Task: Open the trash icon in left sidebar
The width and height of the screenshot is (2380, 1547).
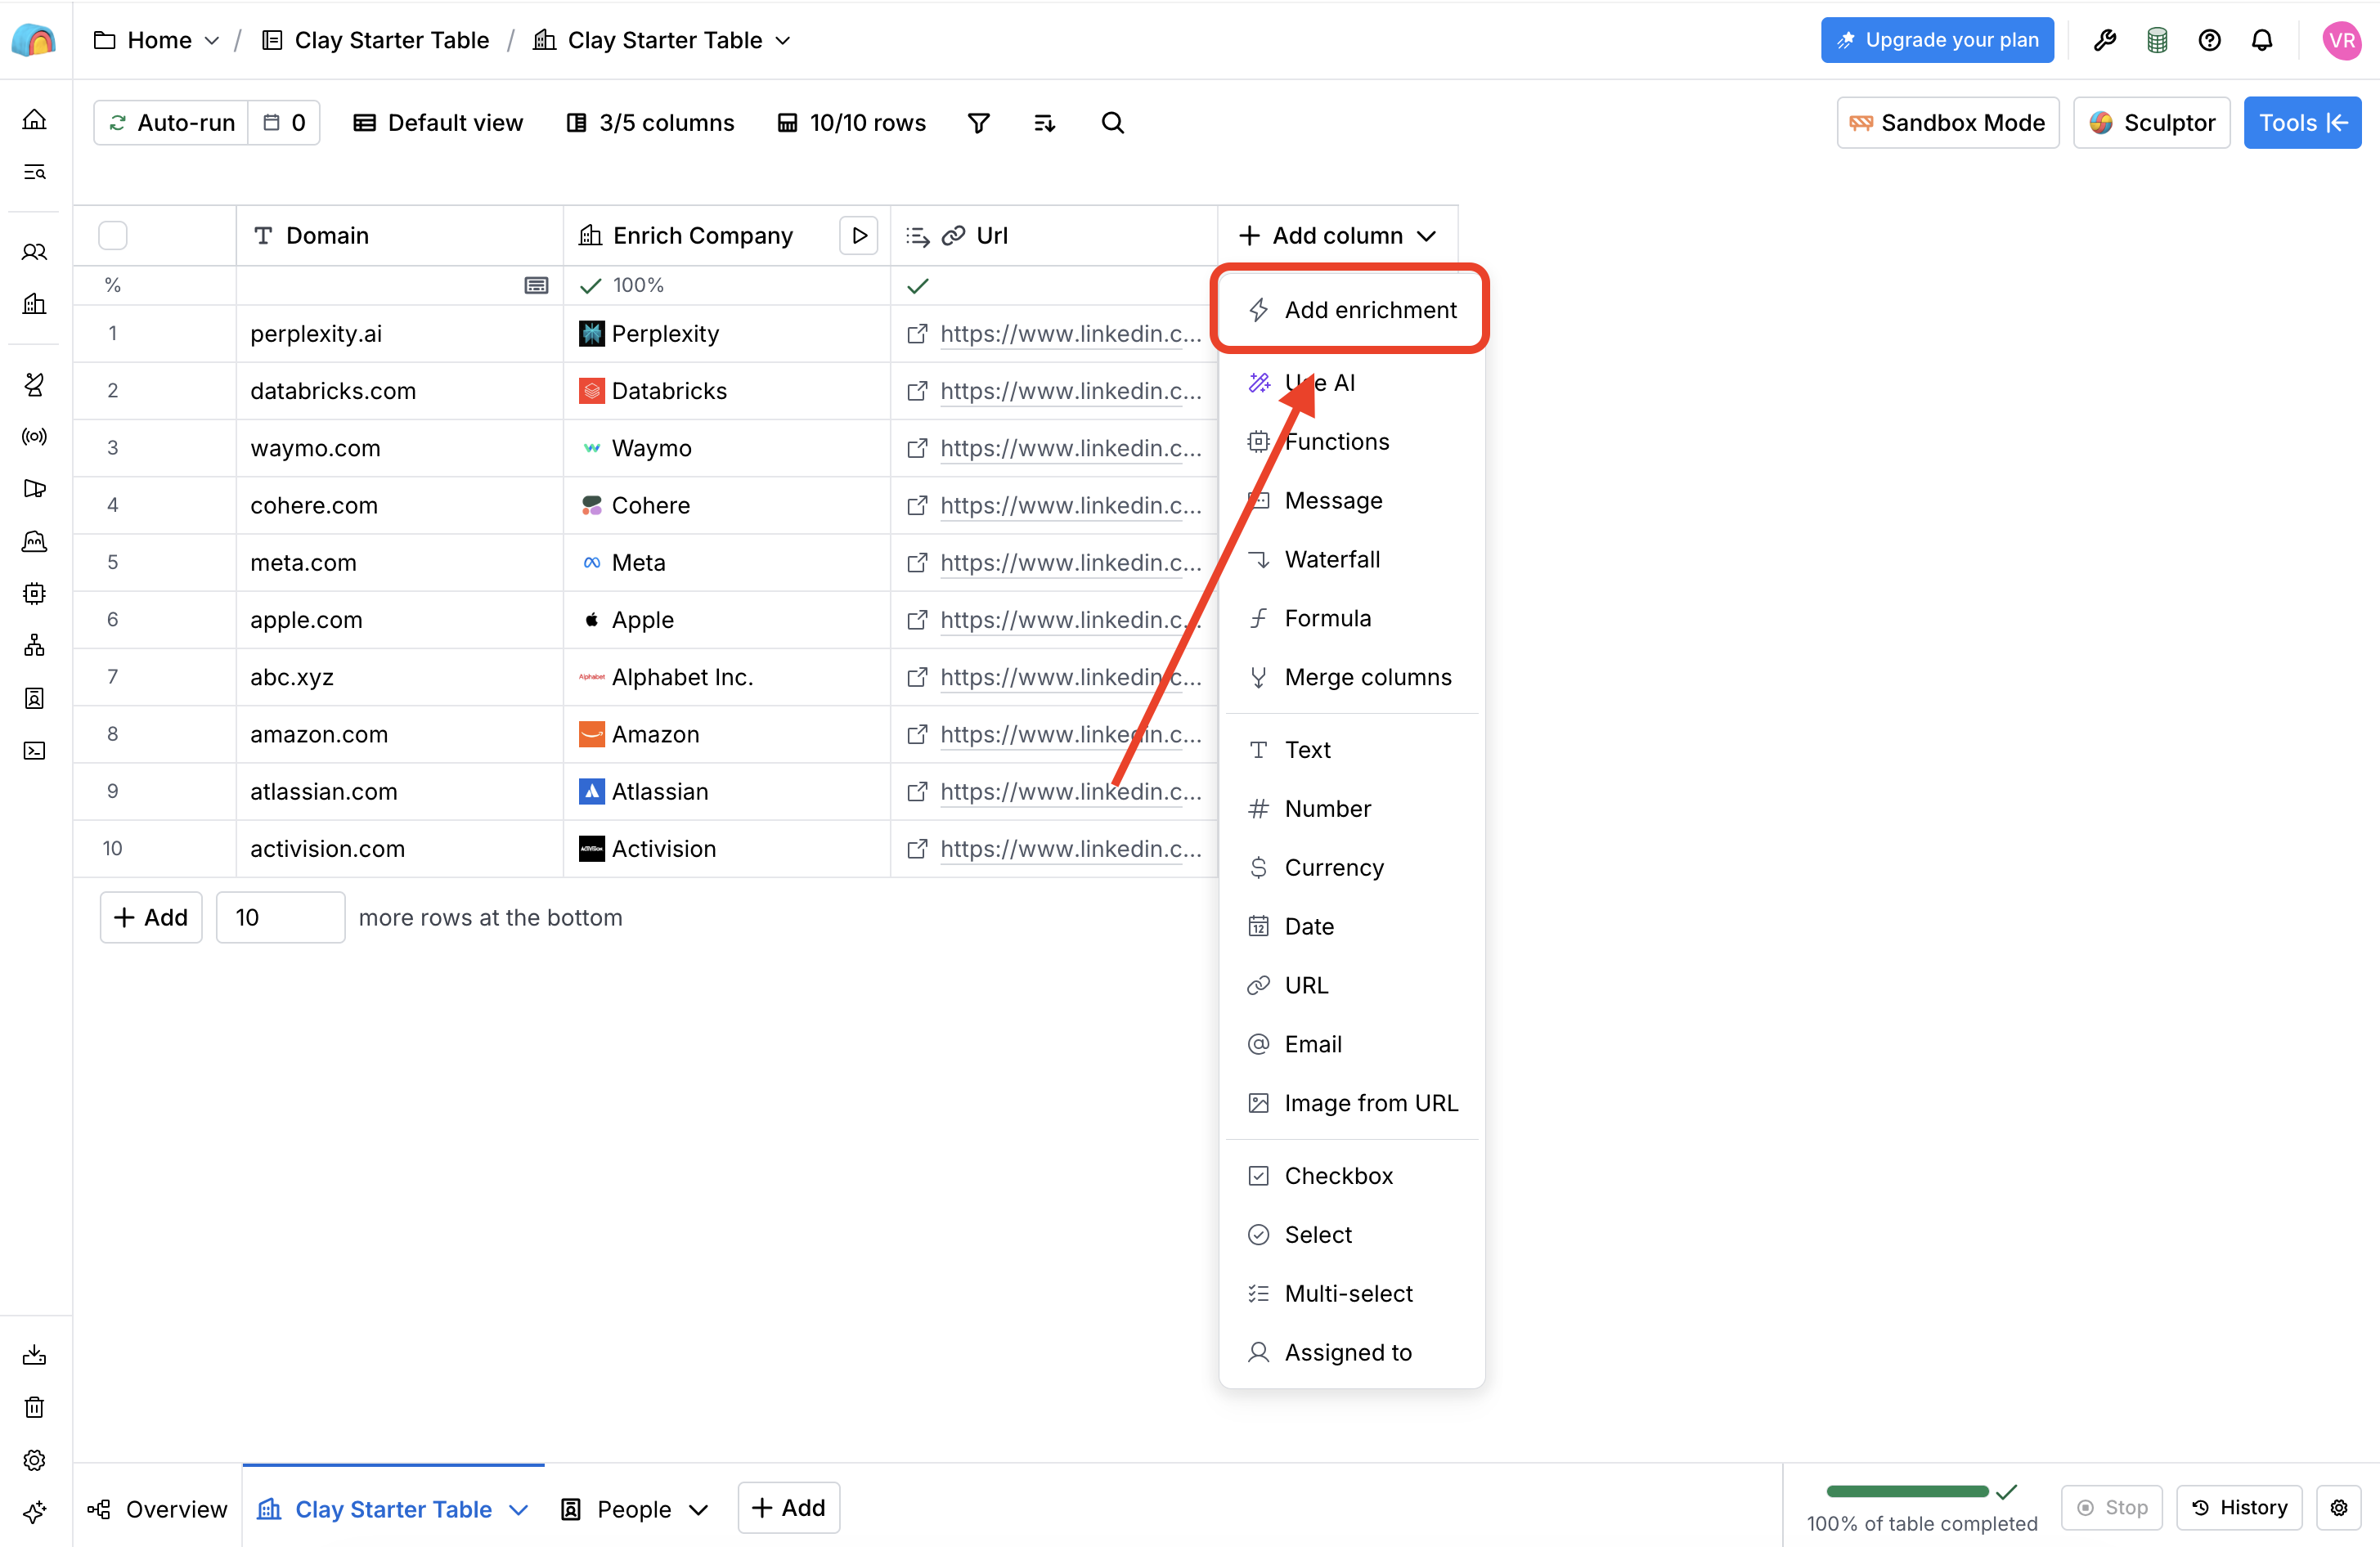Action: (x=34, y=1408)
